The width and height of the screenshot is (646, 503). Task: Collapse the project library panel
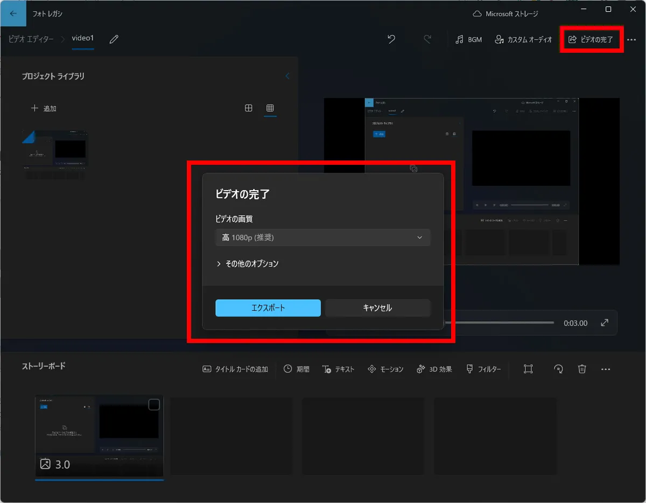287,76
